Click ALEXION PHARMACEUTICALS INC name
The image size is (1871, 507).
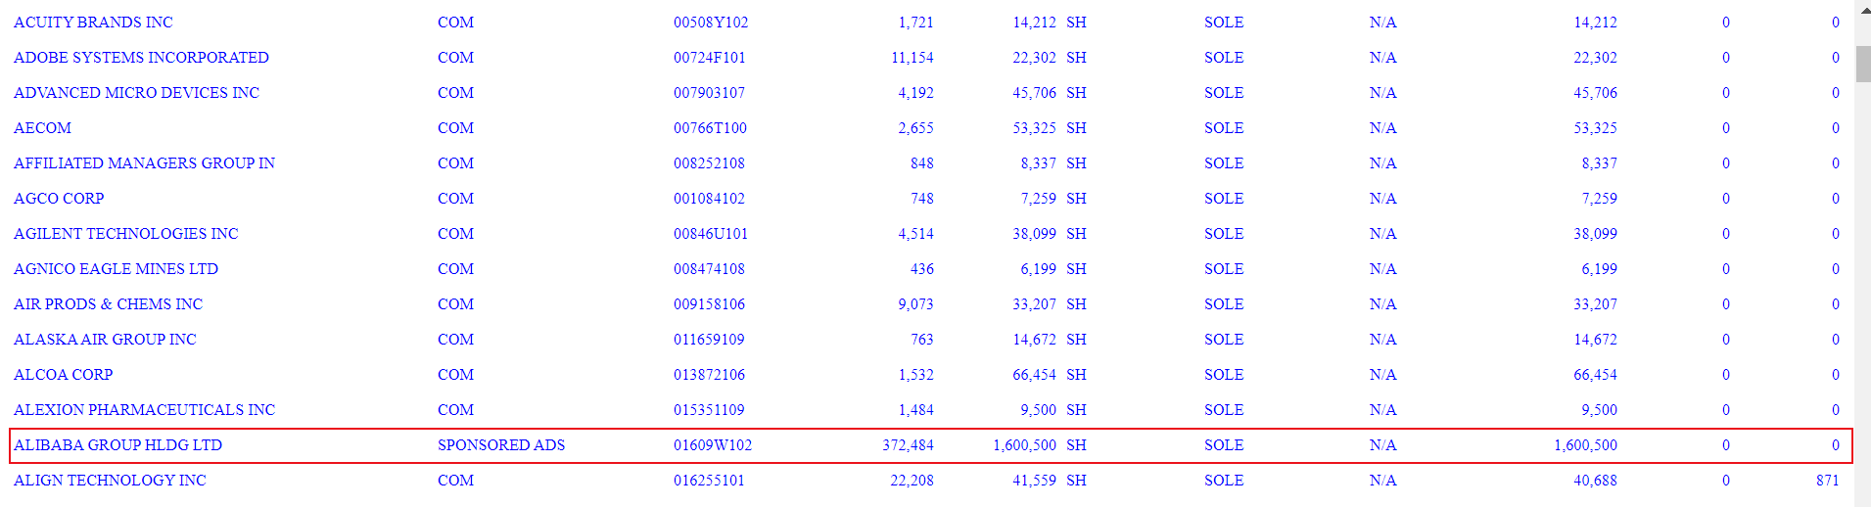144,410
